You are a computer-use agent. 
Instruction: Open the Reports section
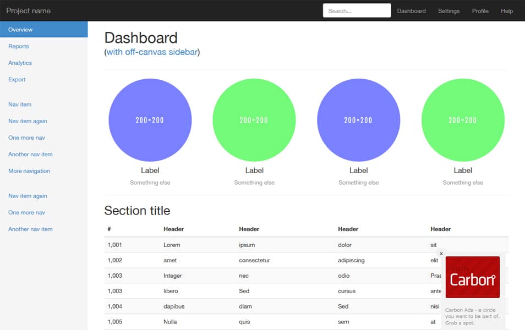[18, 46]
